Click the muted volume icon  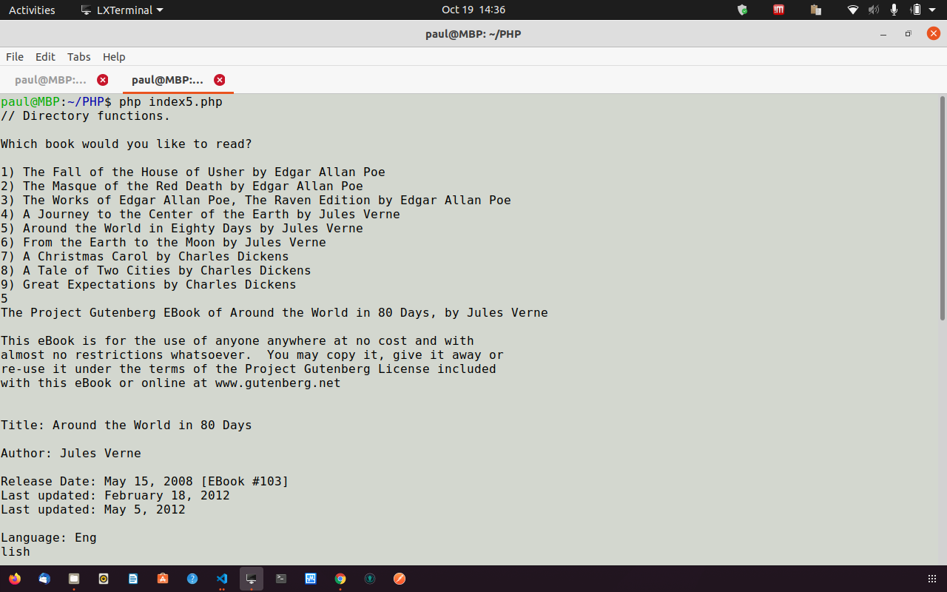click(874, 10)
